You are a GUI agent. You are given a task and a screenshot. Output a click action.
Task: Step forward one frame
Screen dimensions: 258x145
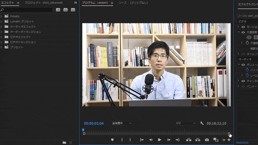tap(169, 140)
